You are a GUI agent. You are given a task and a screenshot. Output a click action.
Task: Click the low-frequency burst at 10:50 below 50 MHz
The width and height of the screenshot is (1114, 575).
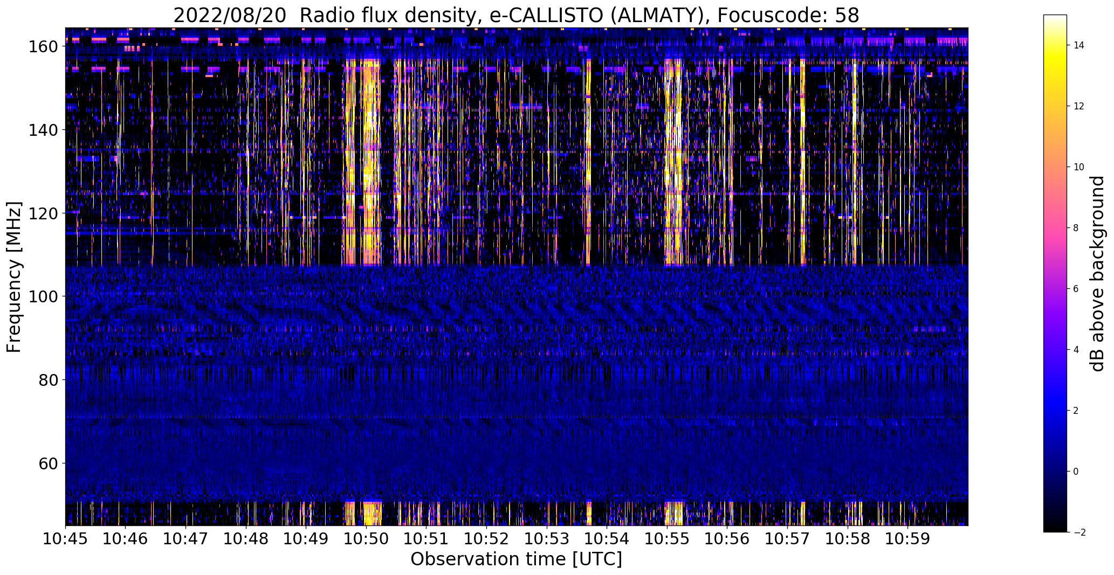click(372, 513)
